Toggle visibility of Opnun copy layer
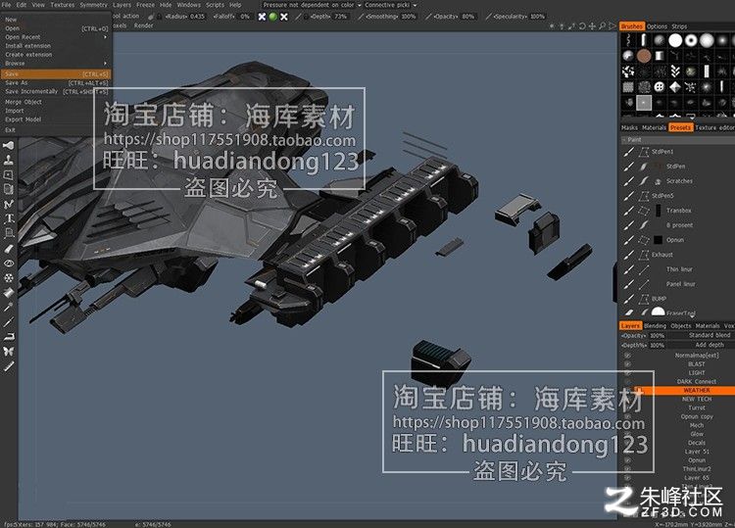This screenshot has width=735, height=528. (x=627, y=416)
